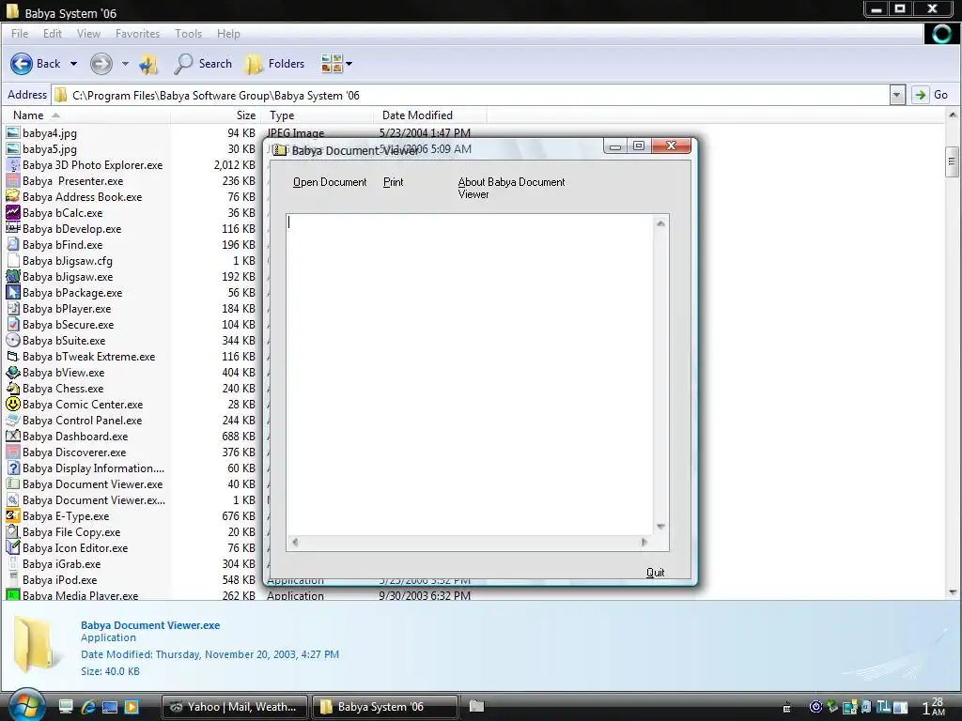Click the Forward arrow icon

pos(101,64)
